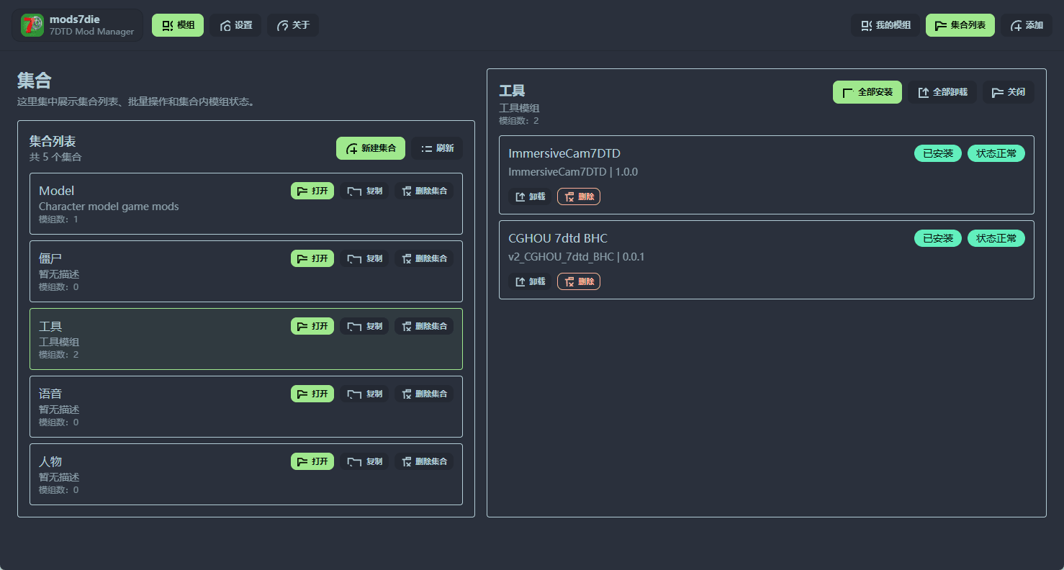Uninstall the CGHOU 7dtd BHC mod

[529, 281]
